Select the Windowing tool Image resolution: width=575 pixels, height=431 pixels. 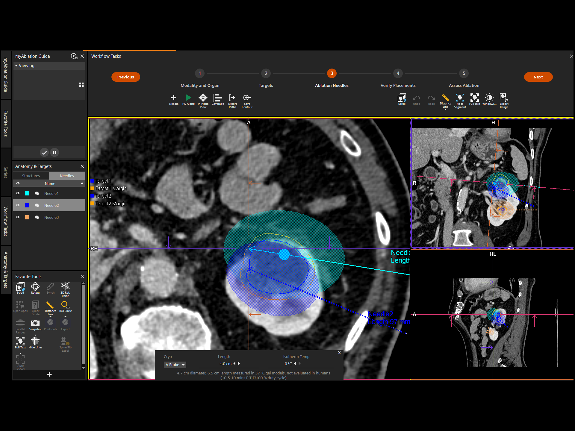point(489,100)
